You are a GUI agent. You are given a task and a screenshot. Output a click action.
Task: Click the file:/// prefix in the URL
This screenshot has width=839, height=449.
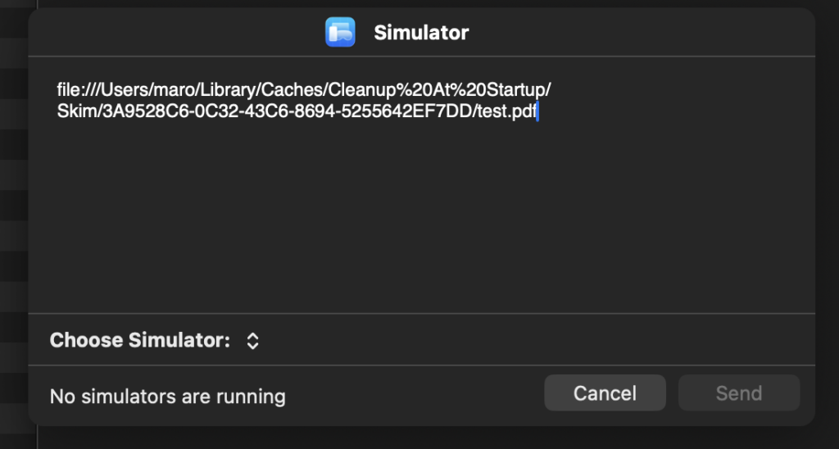click(x=75, y=89)
